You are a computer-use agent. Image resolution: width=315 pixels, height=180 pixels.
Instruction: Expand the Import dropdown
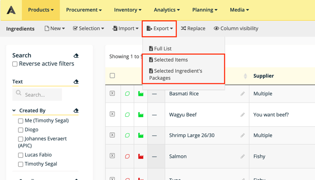pos(125,28)
